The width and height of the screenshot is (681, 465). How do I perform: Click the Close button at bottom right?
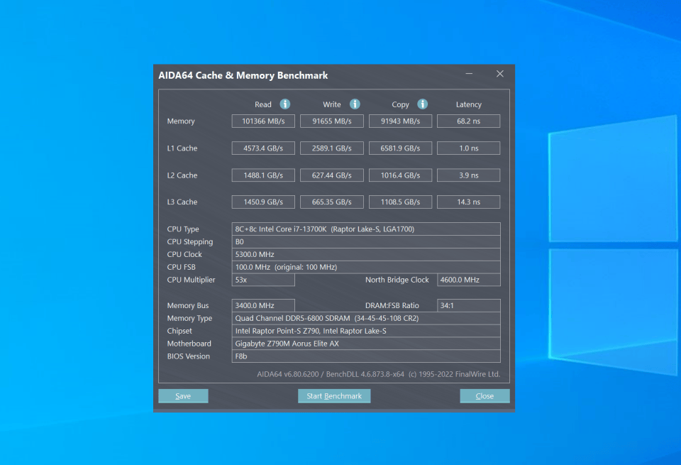tap(485, 396)
